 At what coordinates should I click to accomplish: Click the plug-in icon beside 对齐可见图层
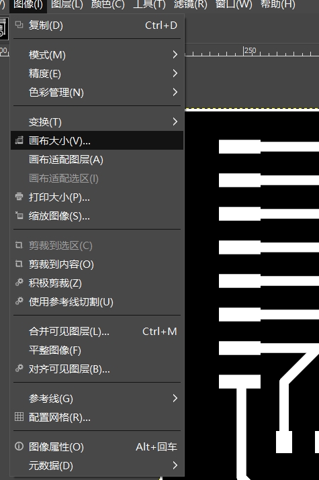point(19,369)
